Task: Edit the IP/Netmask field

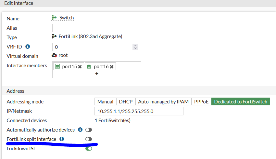Action: pos(139,111)
